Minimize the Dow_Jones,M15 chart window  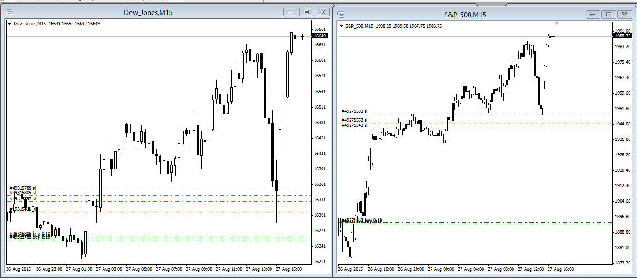pyautogui.click(x=291, y=12)
